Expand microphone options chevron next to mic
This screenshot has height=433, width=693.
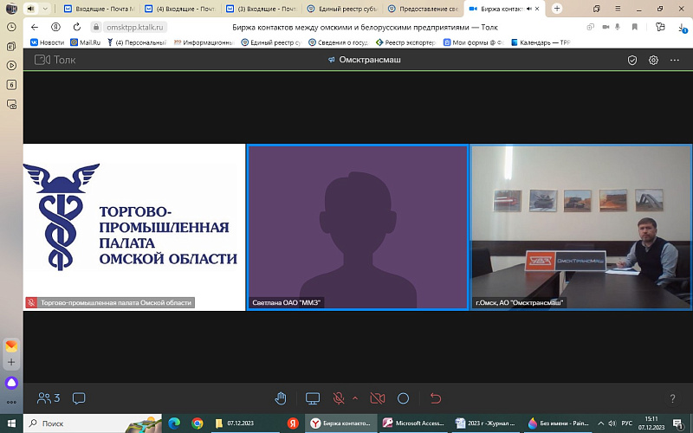[x=355, y=398]
